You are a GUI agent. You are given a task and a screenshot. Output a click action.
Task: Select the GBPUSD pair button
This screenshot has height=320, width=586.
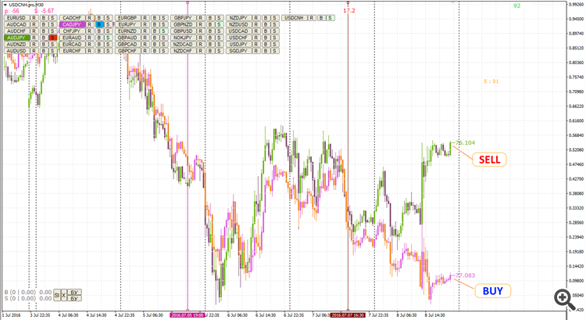(x=183, y=31)
